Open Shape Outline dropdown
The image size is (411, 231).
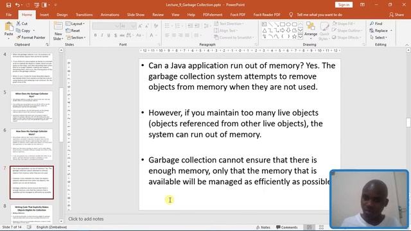point(347,31)
